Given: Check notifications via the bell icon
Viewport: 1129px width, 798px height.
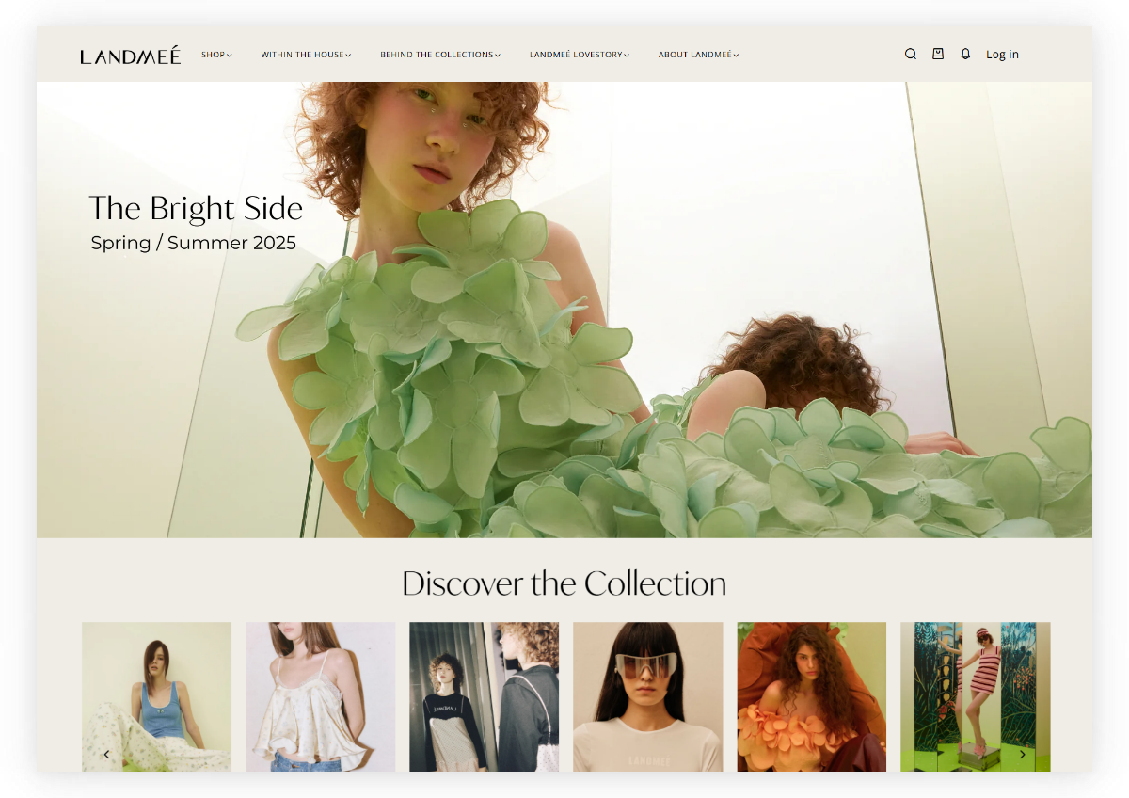Looking at the screenshot, I should (965, 54).
